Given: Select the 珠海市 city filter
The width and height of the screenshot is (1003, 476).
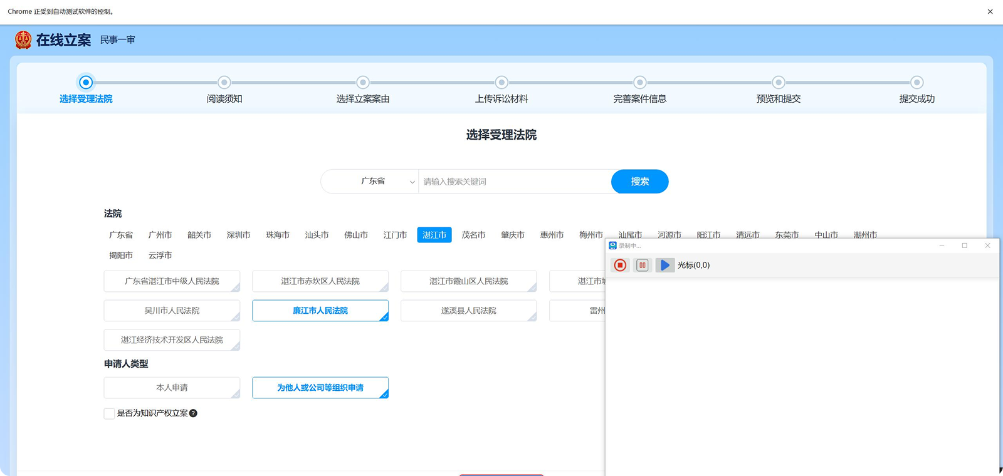Looking at the screenshot, I should pos(278,235).
